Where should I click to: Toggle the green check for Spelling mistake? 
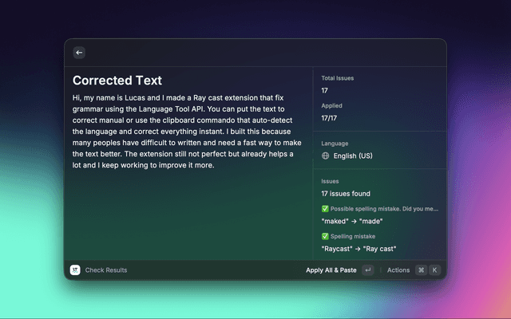(x=325, y=236)
